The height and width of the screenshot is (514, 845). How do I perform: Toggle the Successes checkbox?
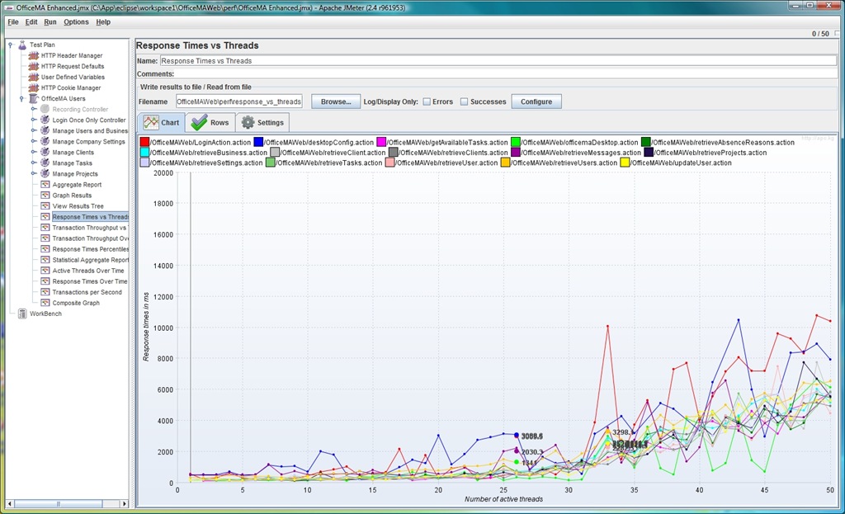coord(464,101)
